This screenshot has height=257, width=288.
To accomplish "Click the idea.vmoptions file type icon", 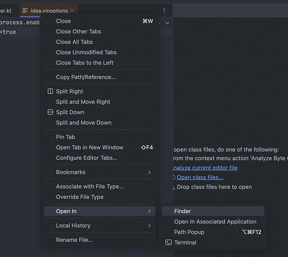I will pyautogui.click(x=25, y=11).
